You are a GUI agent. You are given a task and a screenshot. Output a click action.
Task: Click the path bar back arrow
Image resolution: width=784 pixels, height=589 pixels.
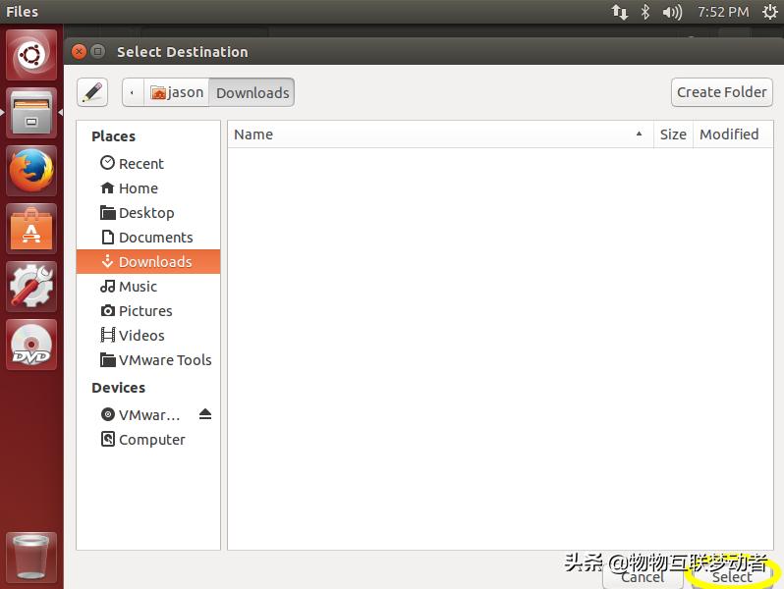pos(133,92)
